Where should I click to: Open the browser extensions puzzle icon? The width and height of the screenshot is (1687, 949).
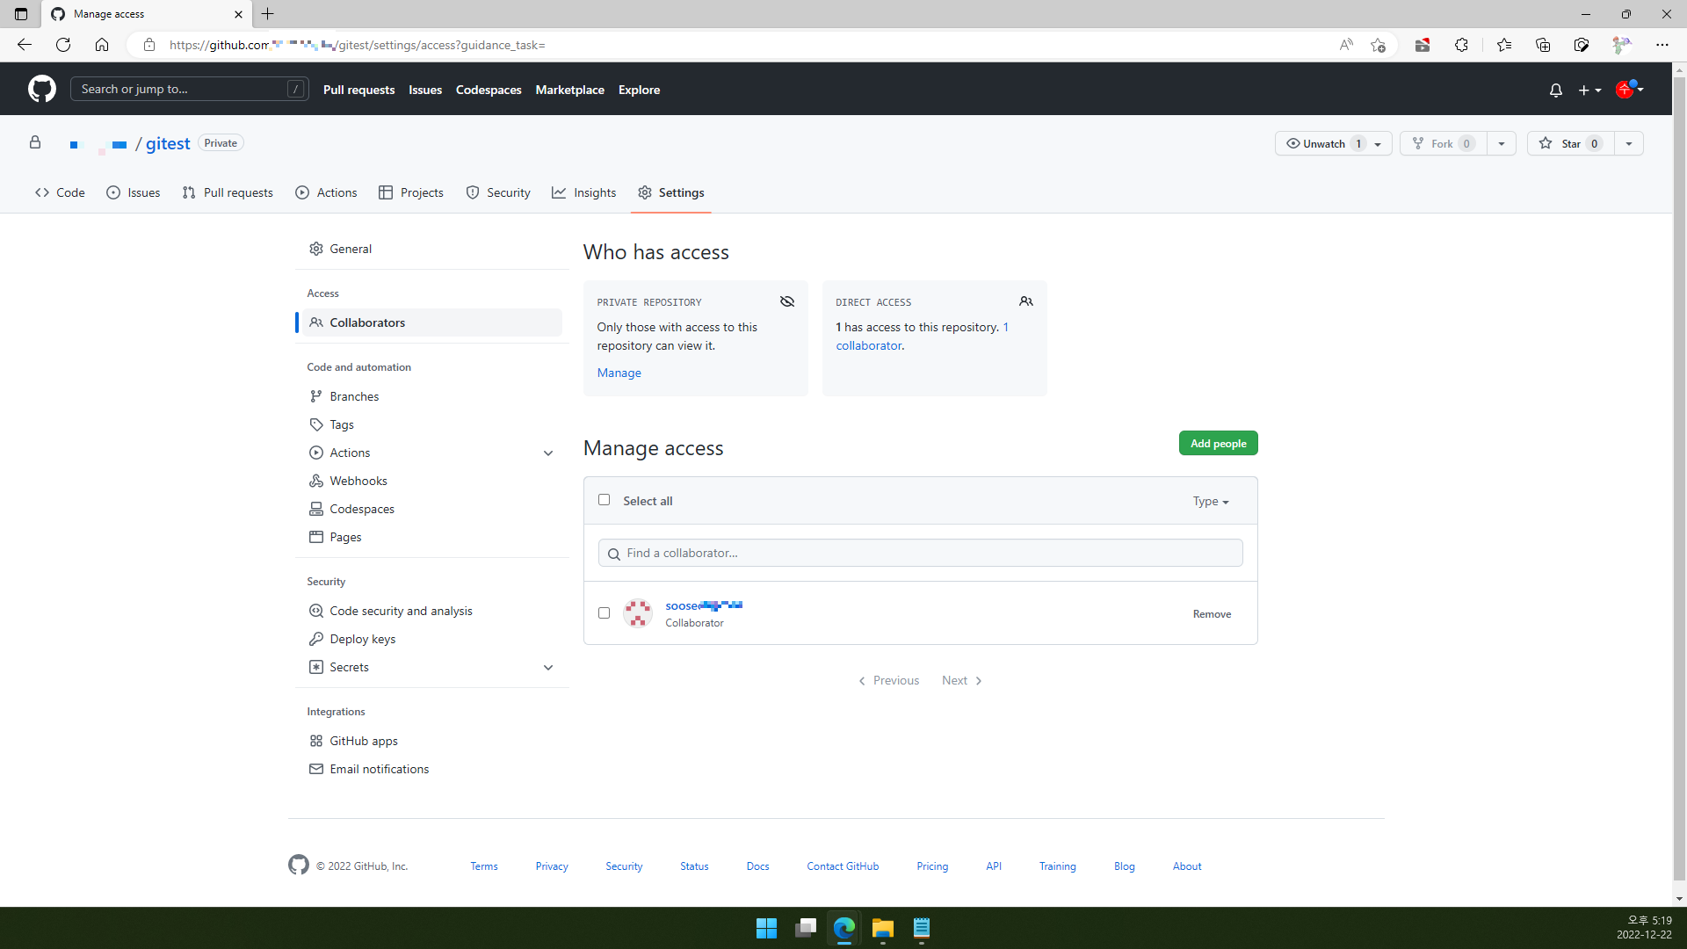coord(1461,45)
